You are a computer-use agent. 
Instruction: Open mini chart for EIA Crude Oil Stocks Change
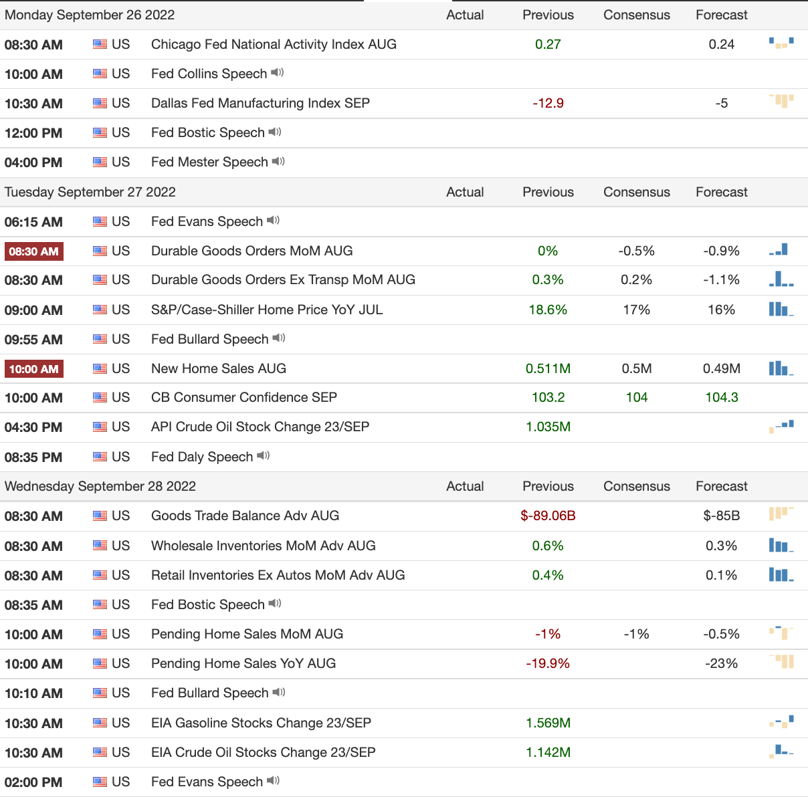[x=781, y=752]
